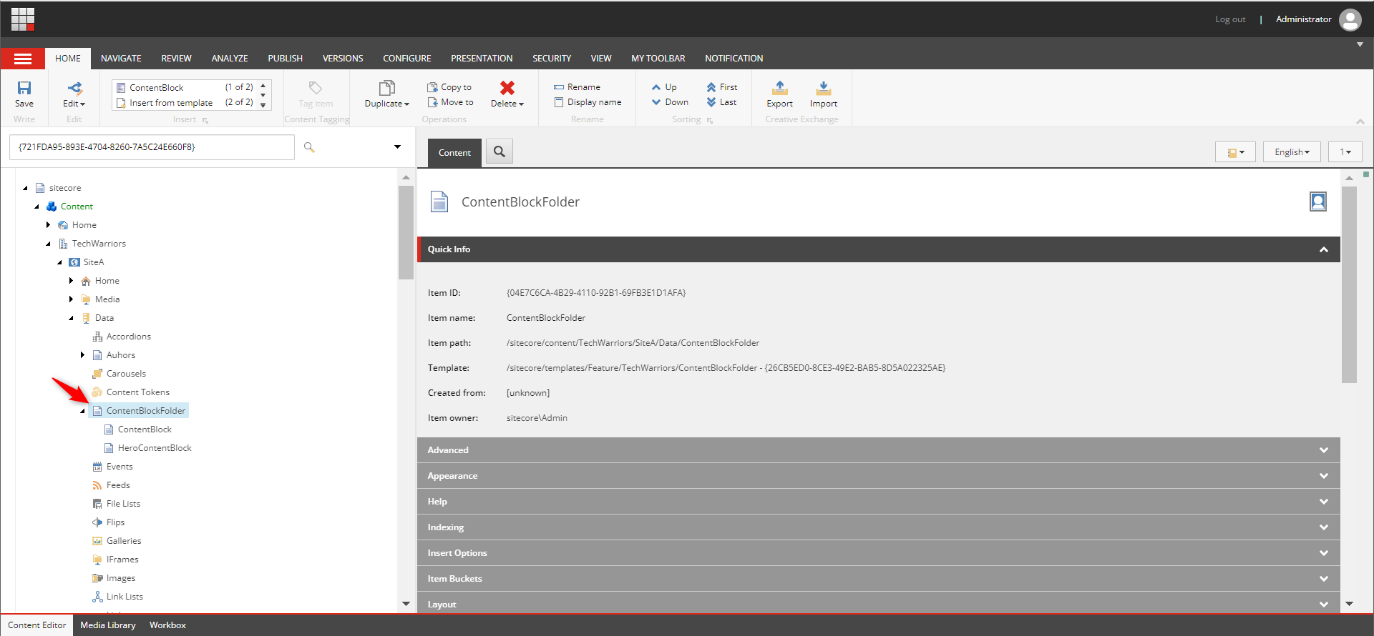
Task: Click the Save disk icon
Action: [24, 88]
